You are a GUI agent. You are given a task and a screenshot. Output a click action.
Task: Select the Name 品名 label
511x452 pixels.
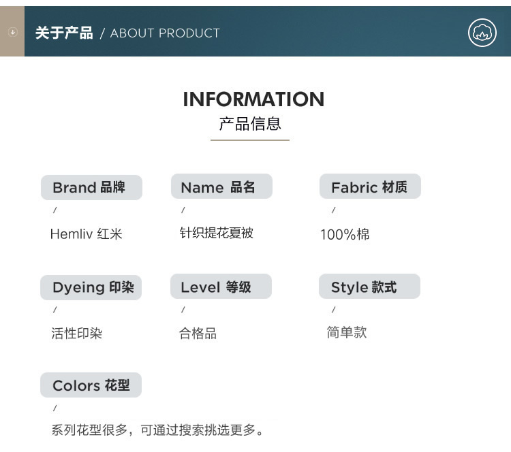tap(221, 187)
